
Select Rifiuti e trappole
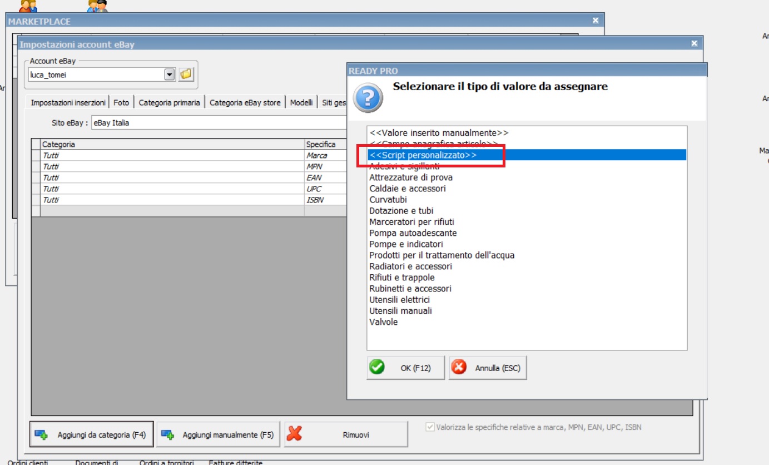tap(527, 278)
